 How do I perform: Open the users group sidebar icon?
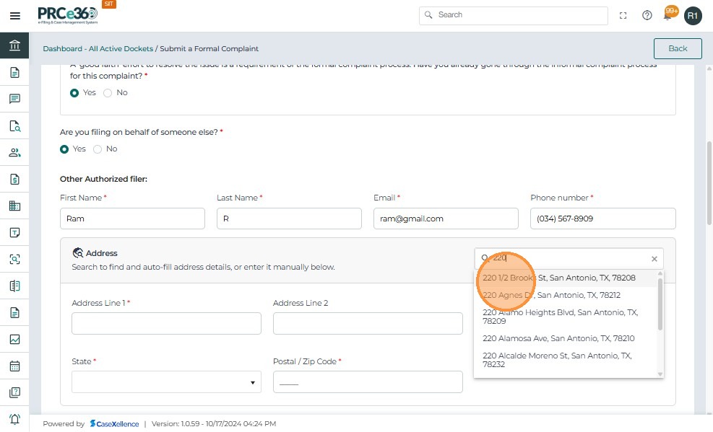pyautogui.click(x=14, y=152)
